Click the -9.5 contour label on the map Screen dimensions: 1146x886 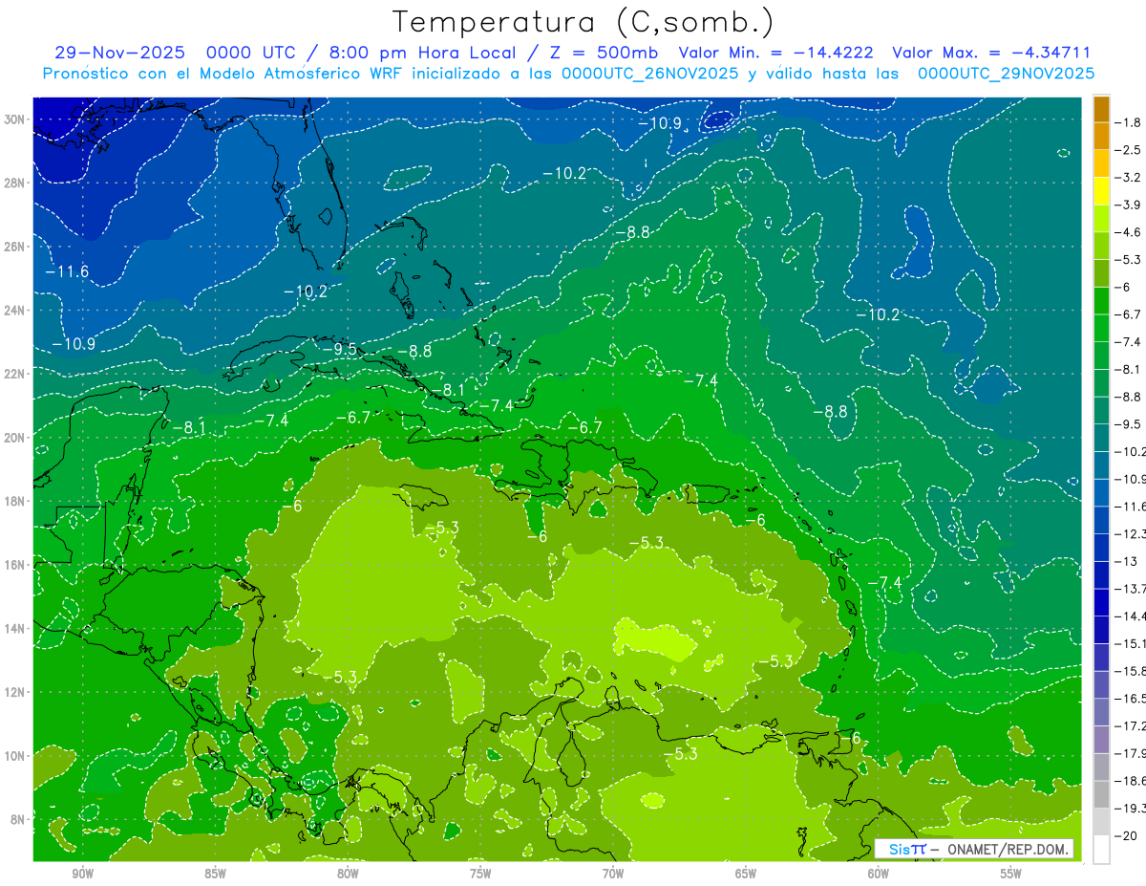(339, 349)
